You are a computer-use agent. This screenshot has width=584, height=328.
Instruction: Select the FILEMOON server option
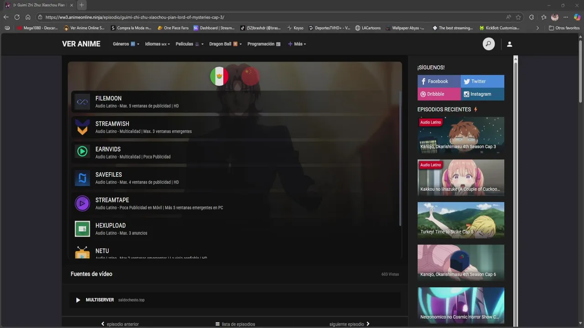coord(235,102)
